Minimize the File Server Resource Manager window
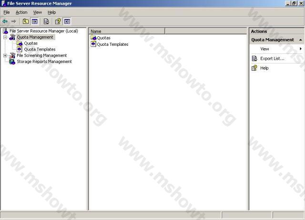The image size is (305, 220). pos(288,3)
